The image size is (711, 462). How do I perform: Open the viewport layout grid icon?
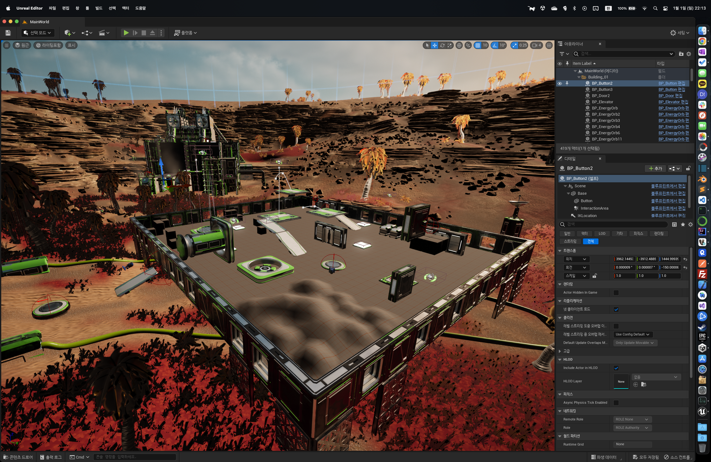549,45
